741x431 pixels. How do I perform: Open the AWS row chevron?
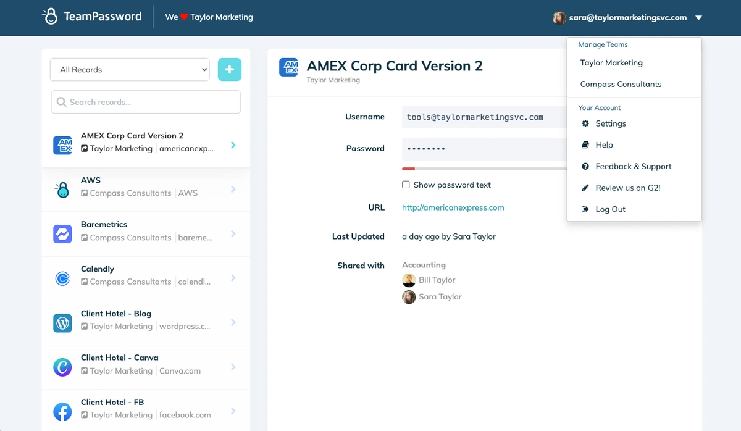pyautogui.click(x=233, y=189)
